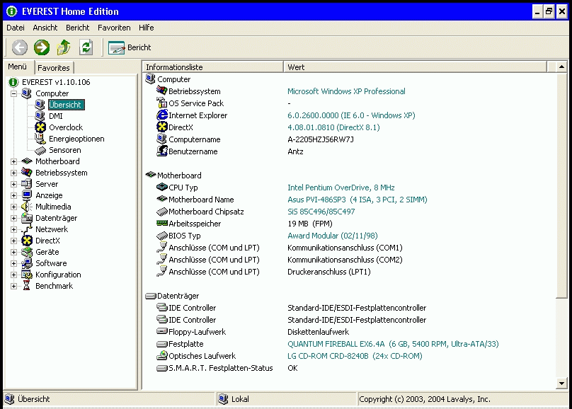Screen dimensions: 572x409
Task: Open the SiS 85C496/85C497 chipset link
Action: pos(321,212)
